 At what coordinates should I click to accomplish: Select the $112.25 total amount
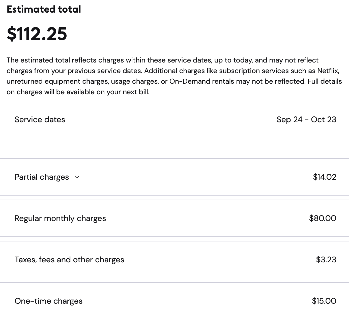tap(37, 34)
